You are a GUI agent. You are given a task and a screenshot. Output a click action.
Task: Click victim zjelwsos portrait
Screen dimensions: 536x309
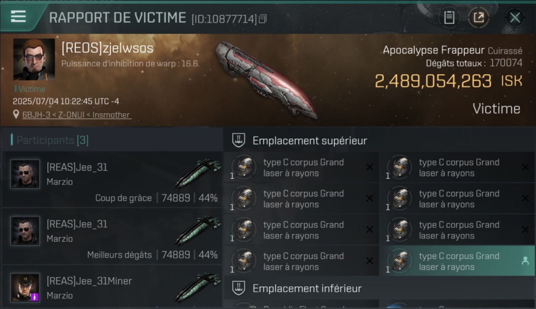34,59
